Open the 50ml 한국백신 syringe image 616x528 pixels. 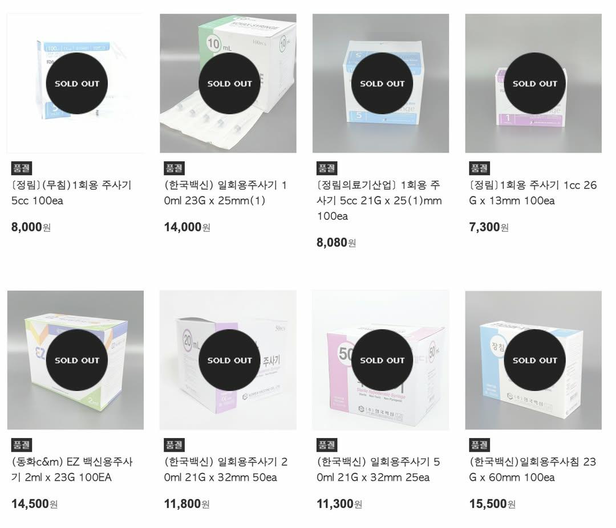point(380,360)
